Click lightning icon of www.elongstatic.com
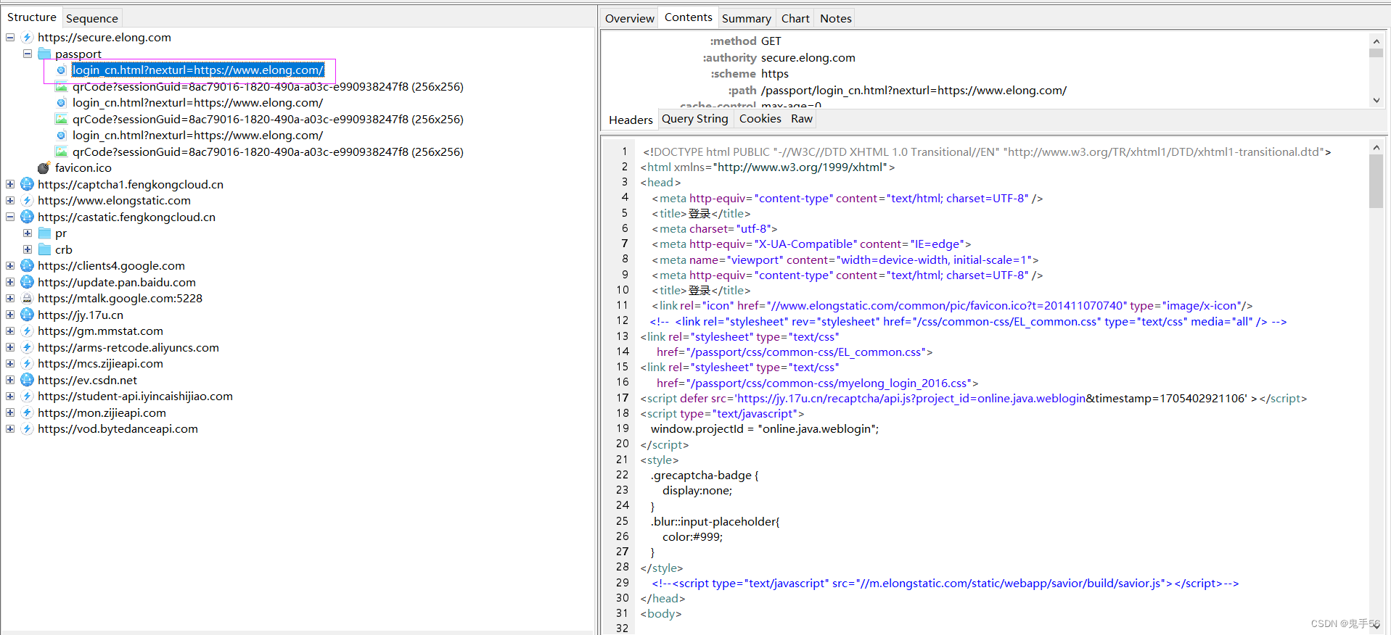1391x635 pixels. tap(28, 201)
